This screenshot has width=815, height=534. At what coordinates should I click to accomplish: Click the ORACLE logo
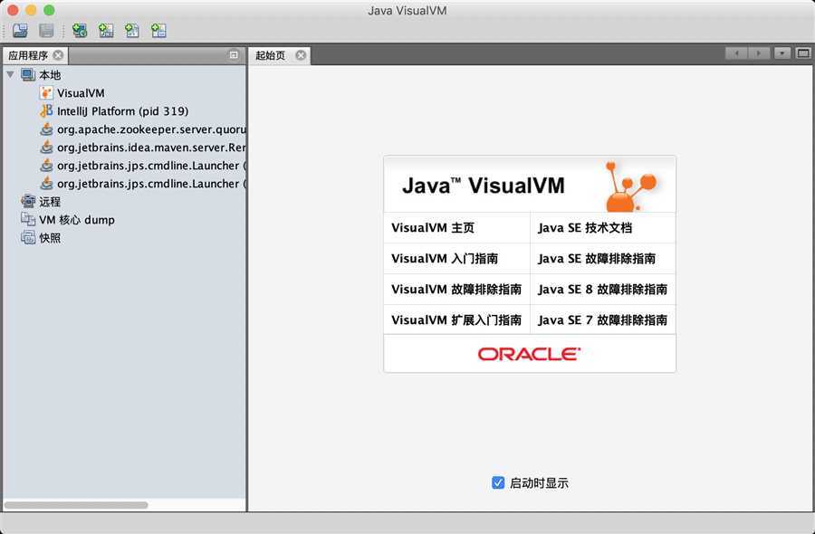529,354
